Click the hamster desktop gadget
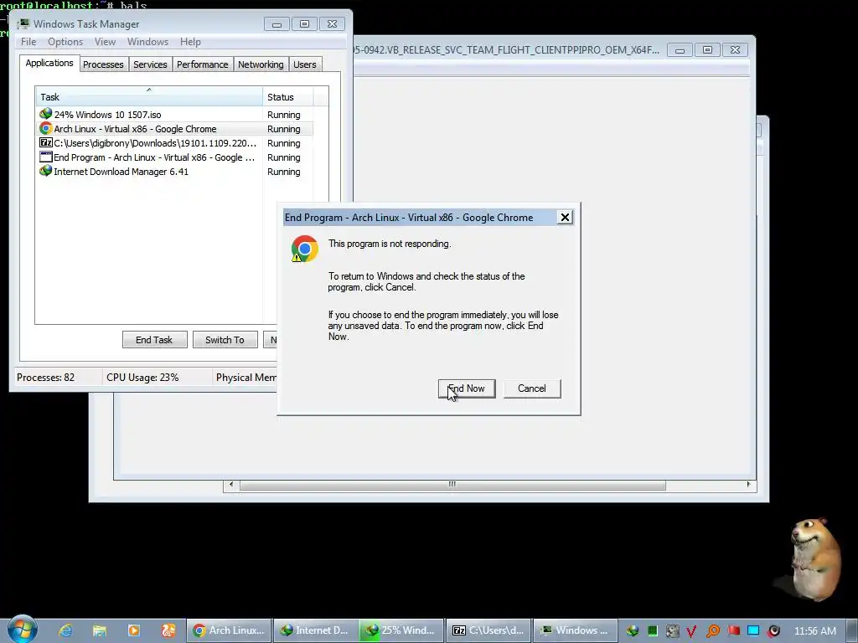This screenshot has width=858, height=643. (x=815, y=558)
